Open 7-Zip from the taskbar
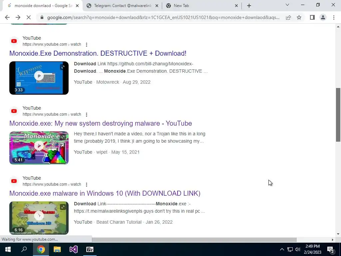This screenshot has width=341, height=256. pos(90,249)
